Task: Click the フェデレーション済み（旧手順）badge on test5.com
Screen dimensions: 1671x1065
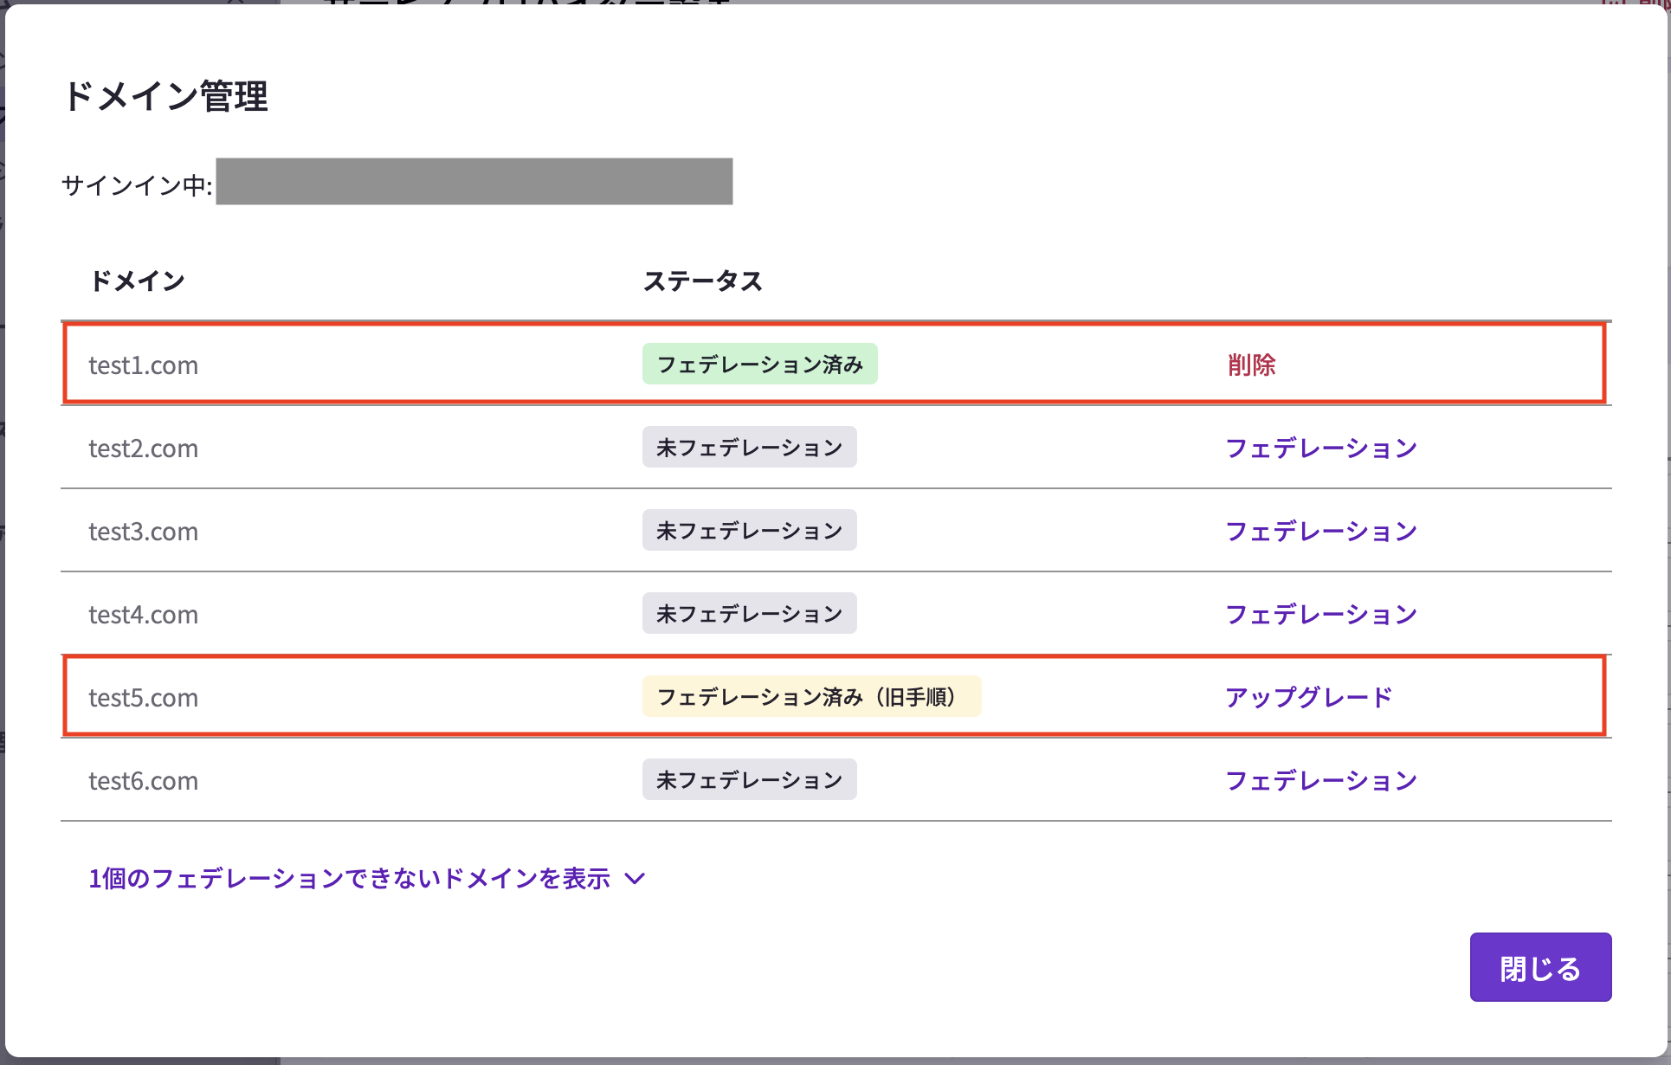Action: [811, 696]
